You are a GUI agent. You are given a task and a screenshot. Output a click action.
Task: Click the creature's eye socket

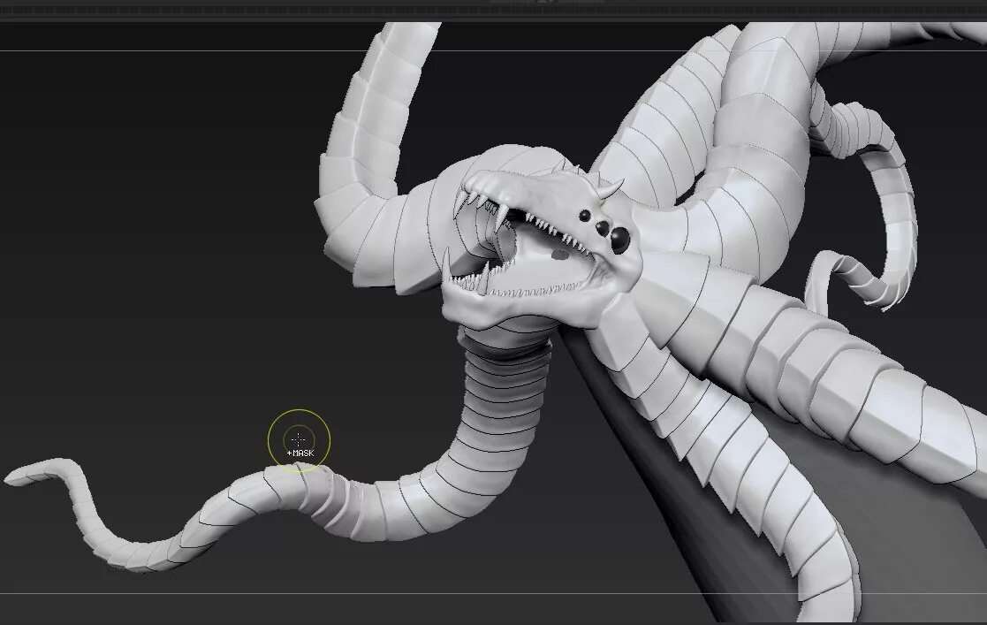(x=619, y=237)
